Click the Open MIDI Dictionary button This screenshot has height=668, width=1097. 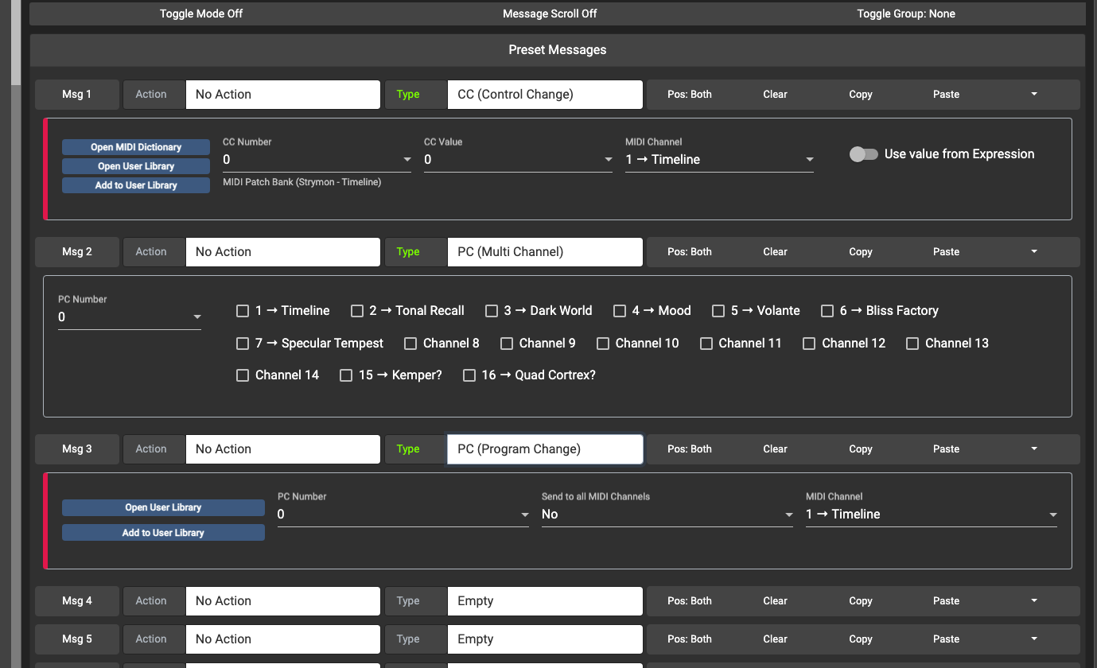tap(136, 147)
